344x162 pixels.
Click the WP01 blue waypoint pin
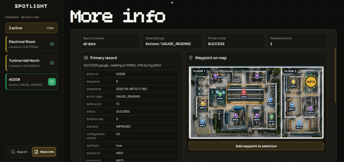click(202, 121)
